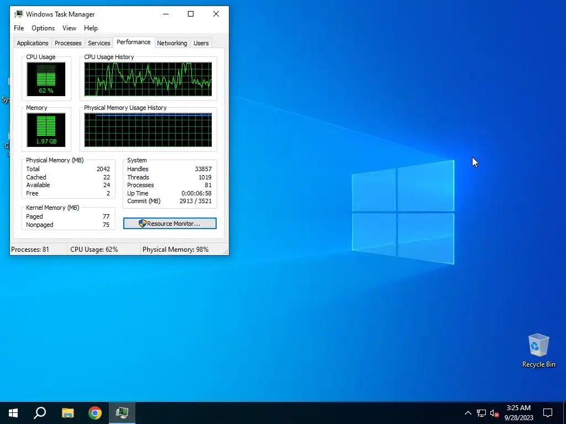Click Paged kernel memory value 77
The height and width of the screenshot is (424, 566).
tap(106, 216)
